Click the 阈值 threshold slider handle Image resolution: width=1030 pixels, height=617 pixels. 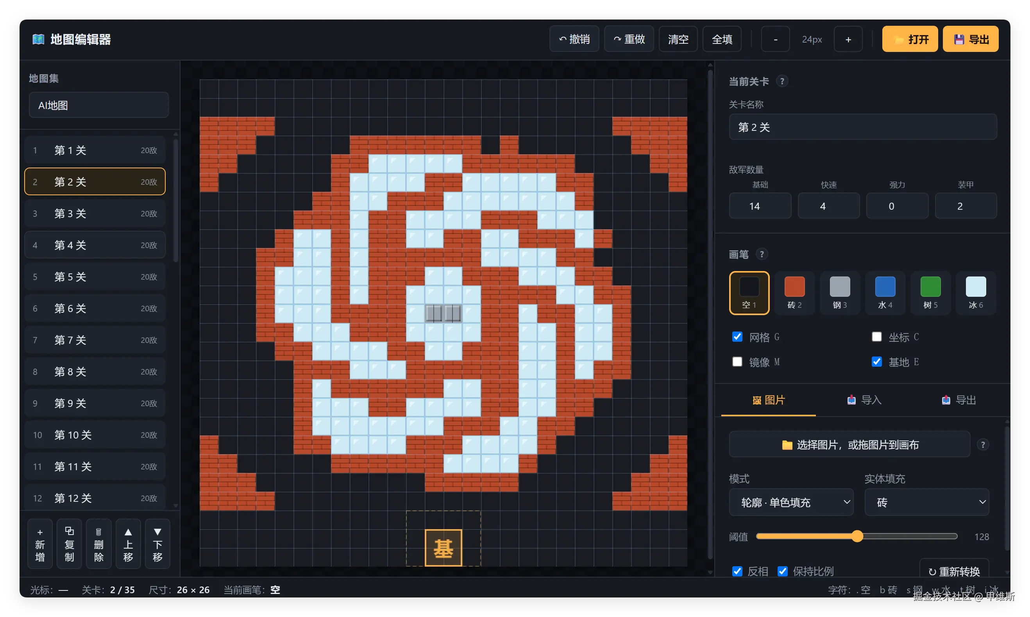tap(857, 536)
